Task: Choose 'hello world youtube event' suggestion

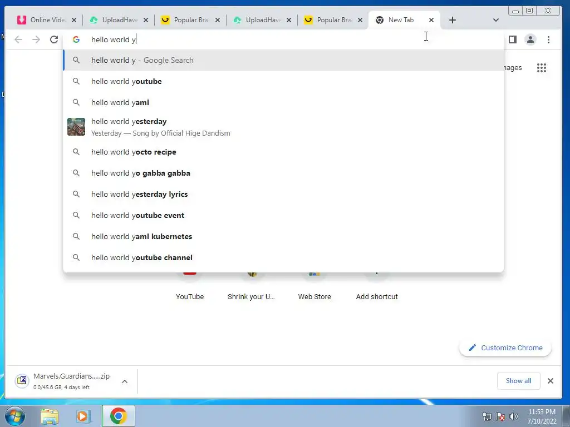Action: (x=283, y=215)
